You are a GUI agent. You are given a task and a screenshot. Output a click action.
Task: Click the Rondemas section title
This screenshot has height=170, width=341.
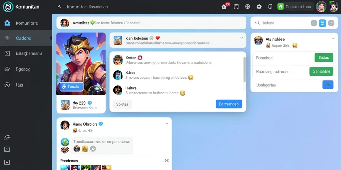[x=69, y=161]
